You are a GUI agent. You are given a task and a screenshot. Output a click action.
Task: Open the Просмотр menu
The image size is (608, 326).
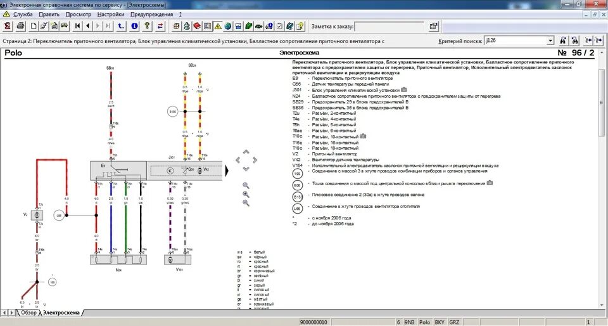pyautogui.click(x=79, y=15)
